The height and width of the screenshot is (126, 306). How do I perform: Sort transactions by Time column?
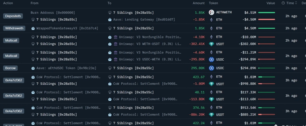pyautogui.click(x=296, y=3)
